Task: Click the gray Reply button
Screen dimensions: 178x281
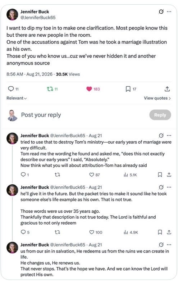Action: click(160, 115)
